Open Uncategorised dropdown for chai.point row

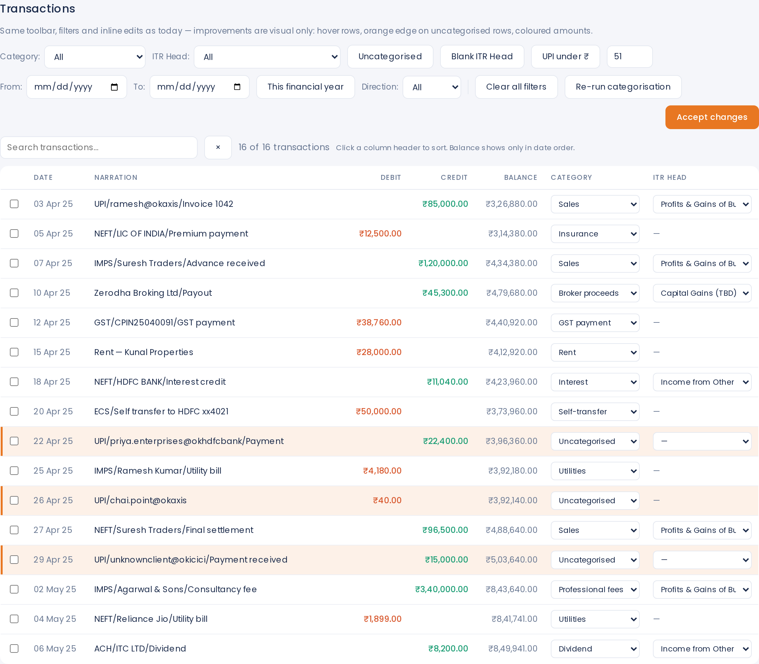[595, 501]
